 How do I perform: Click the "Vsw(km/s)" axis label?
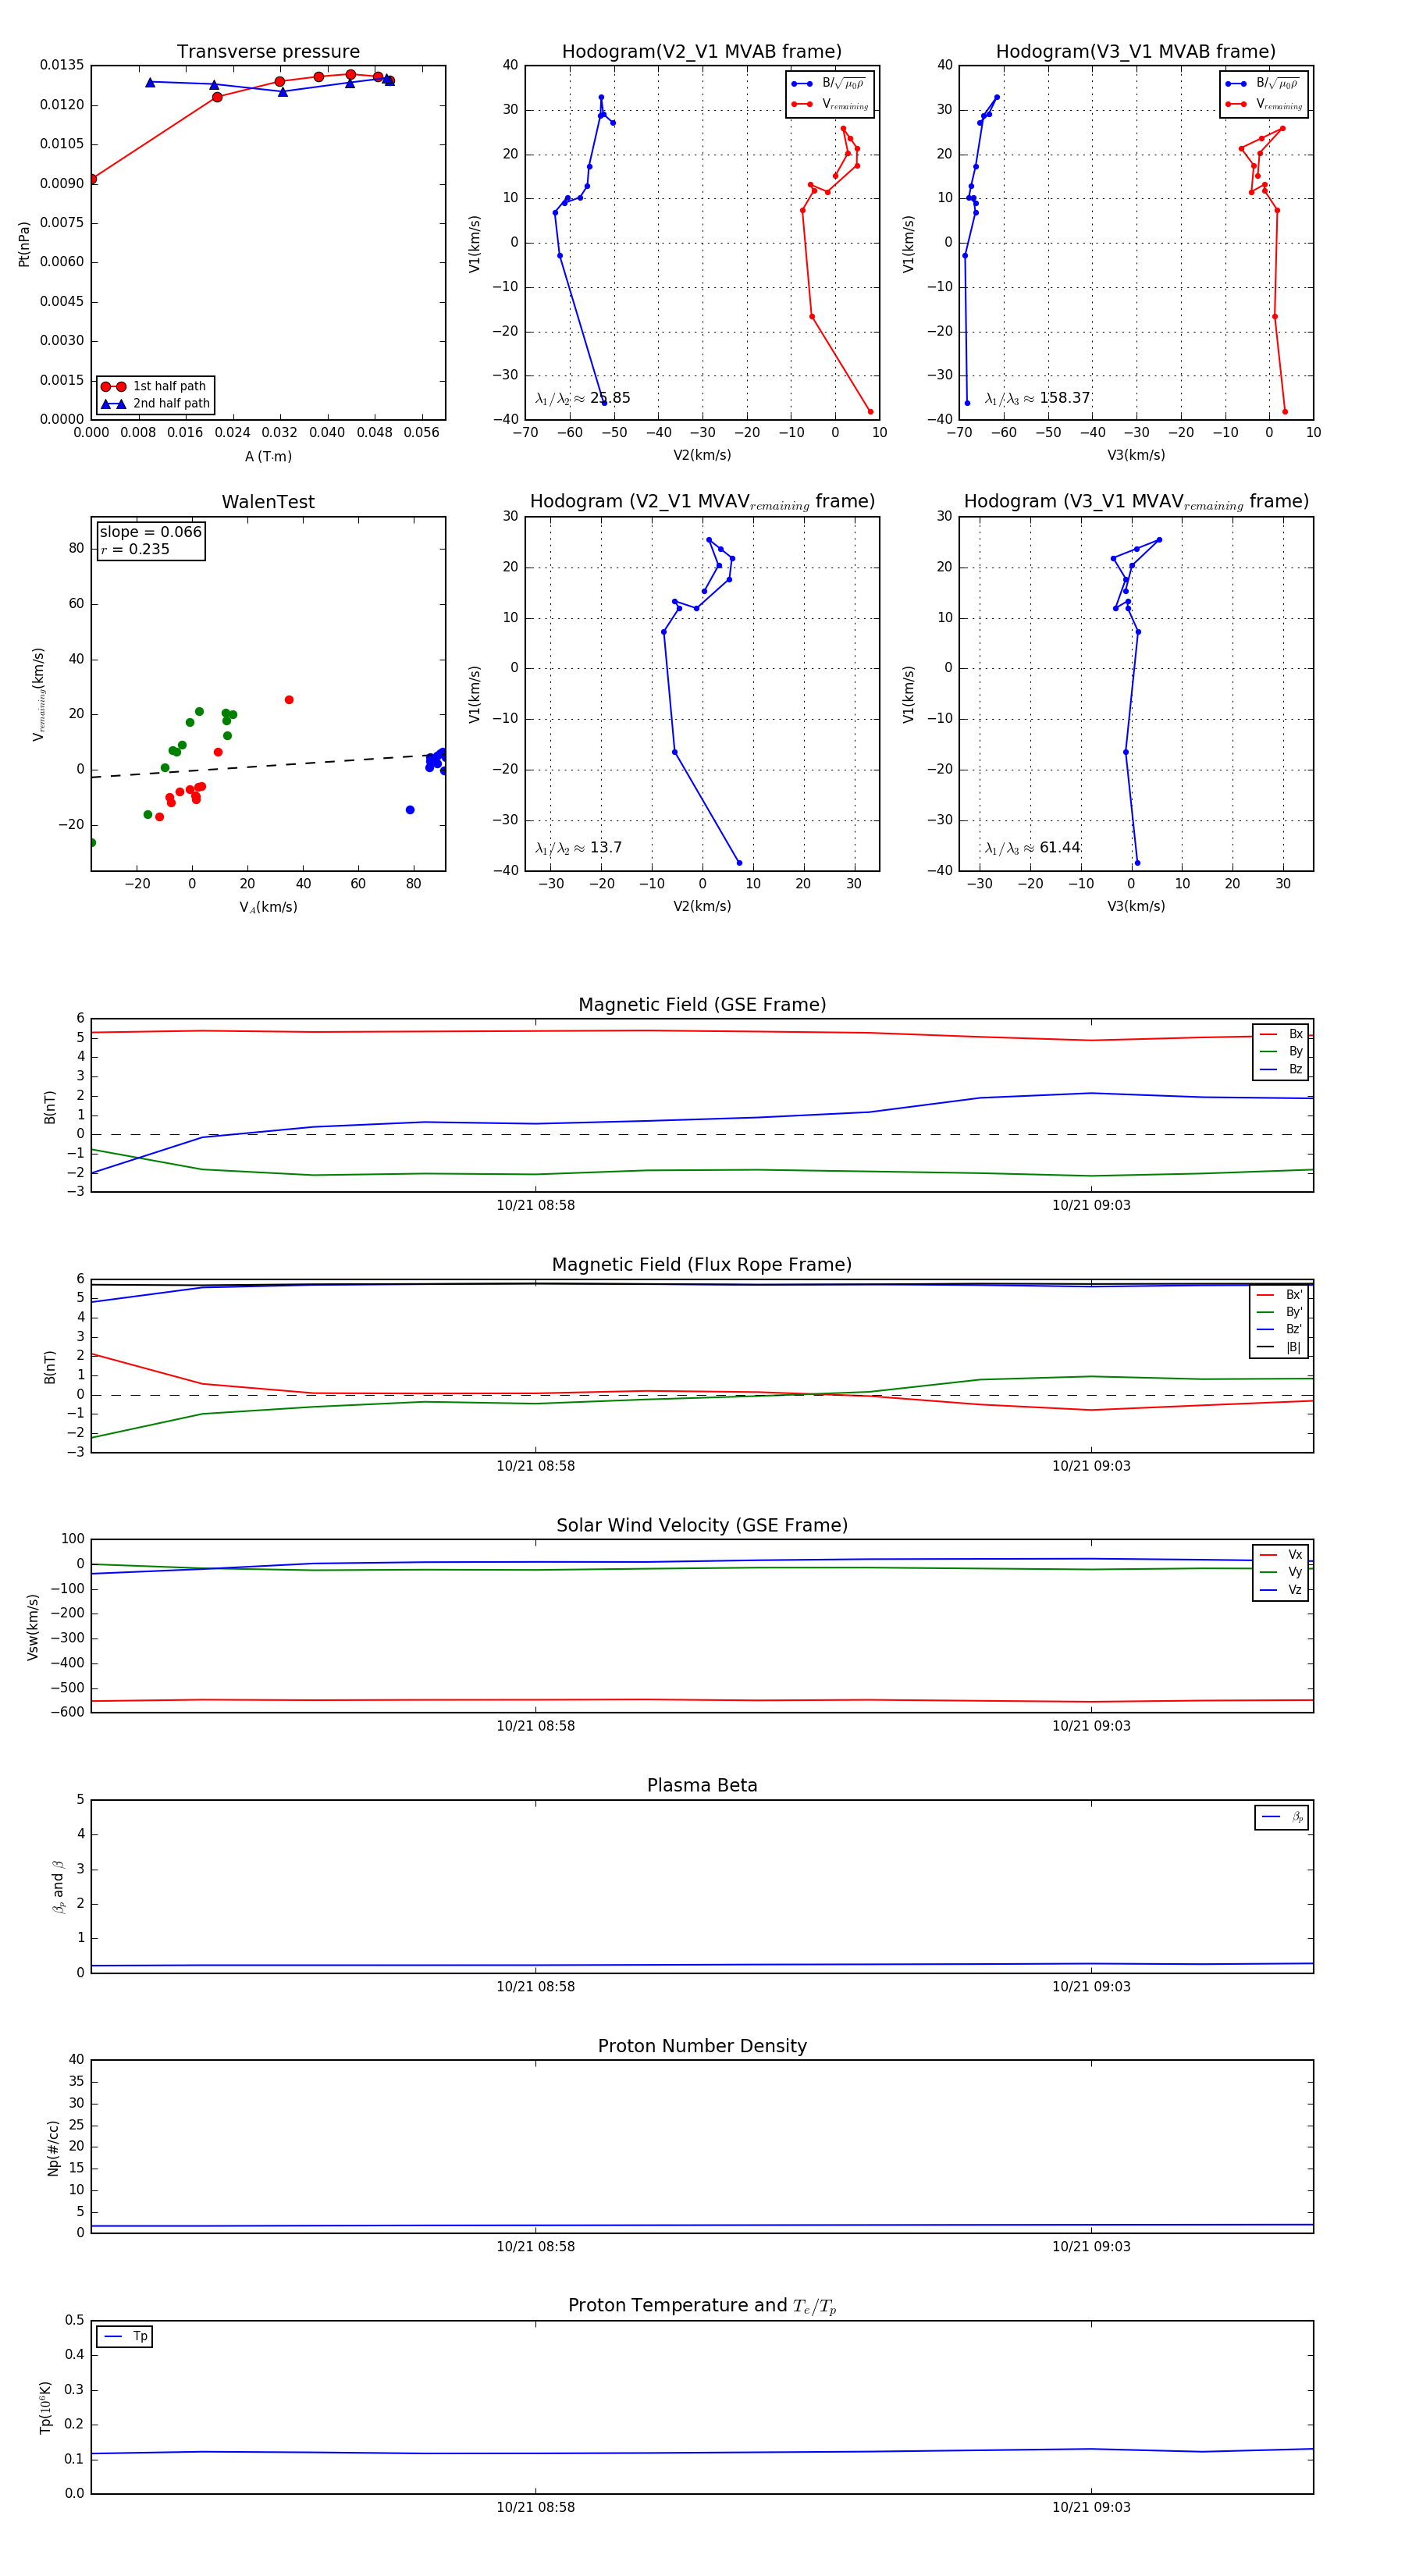[33, 1626]
